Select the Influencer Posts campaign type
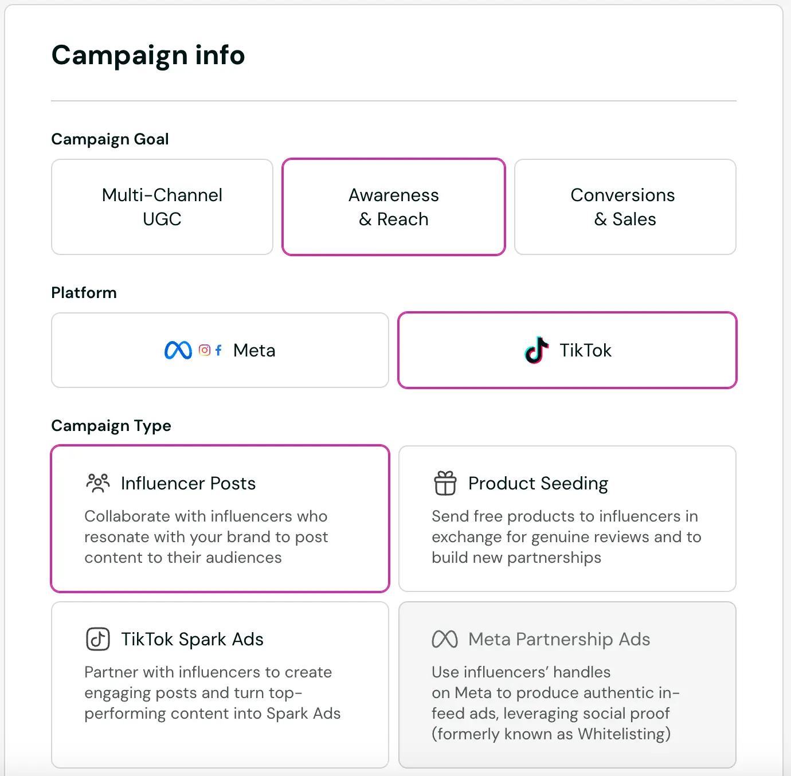 coord(220,519)
